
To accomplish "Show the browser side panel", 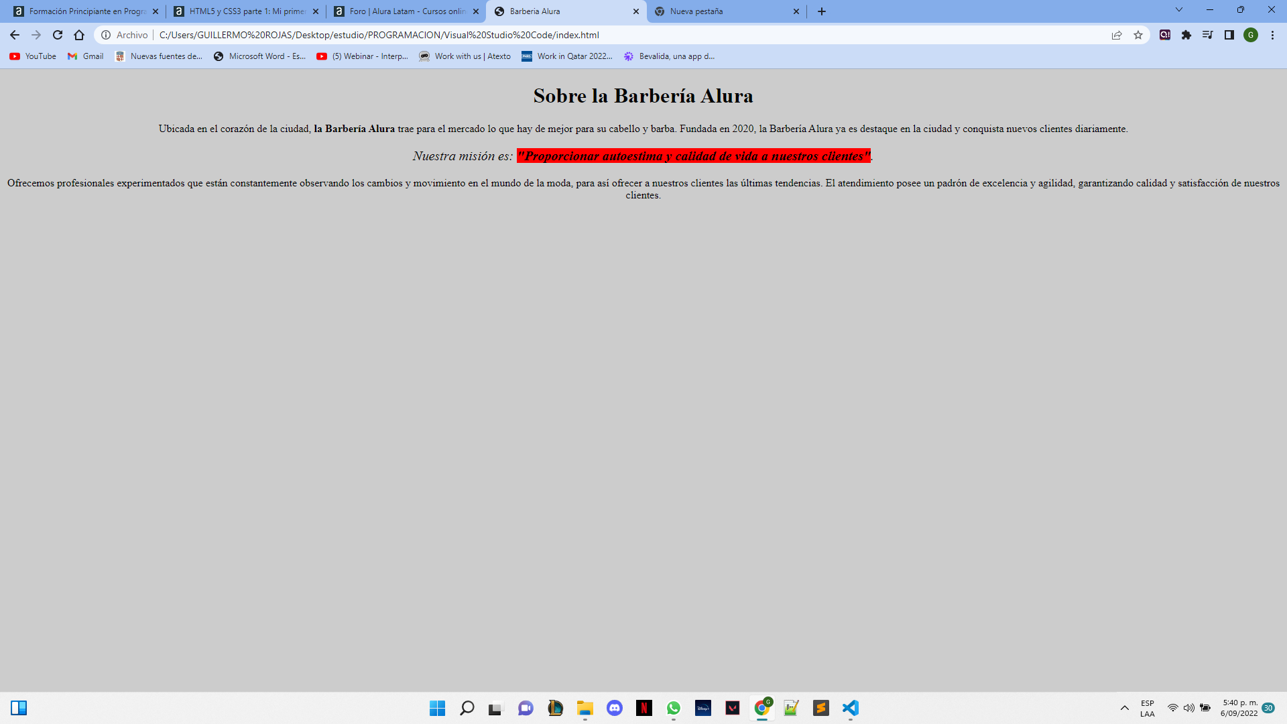I will 1229,35.
